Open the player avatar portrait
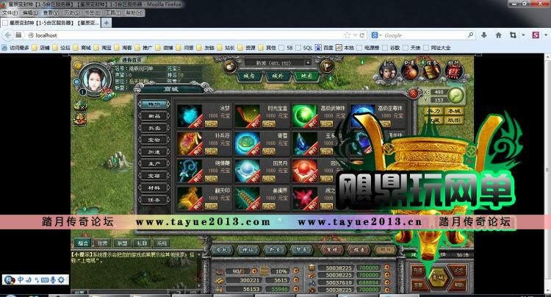This screenshot has height=297, width=551. [x=95, y=79]
